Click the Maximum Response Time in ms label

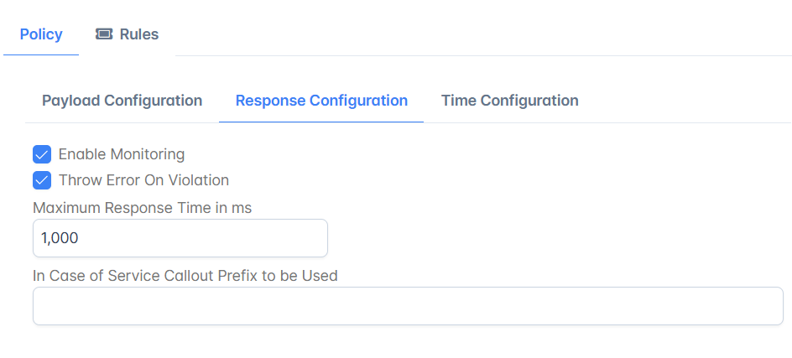[143, 208]
